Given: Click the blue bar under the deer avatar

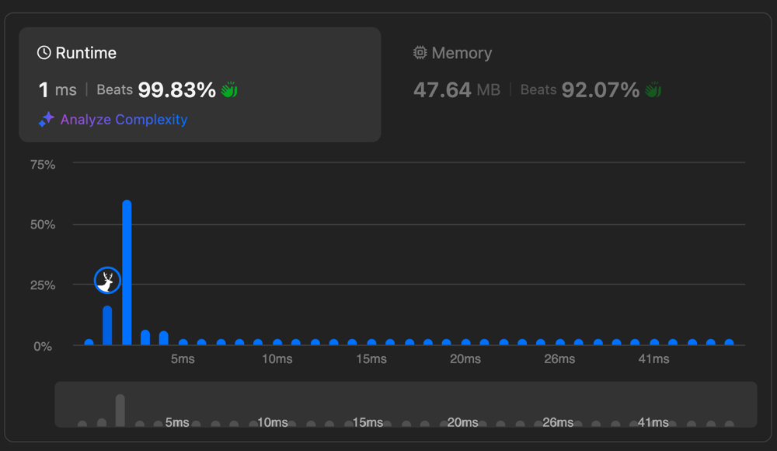Looking at the screenshot, I should [x=107, y=326].
